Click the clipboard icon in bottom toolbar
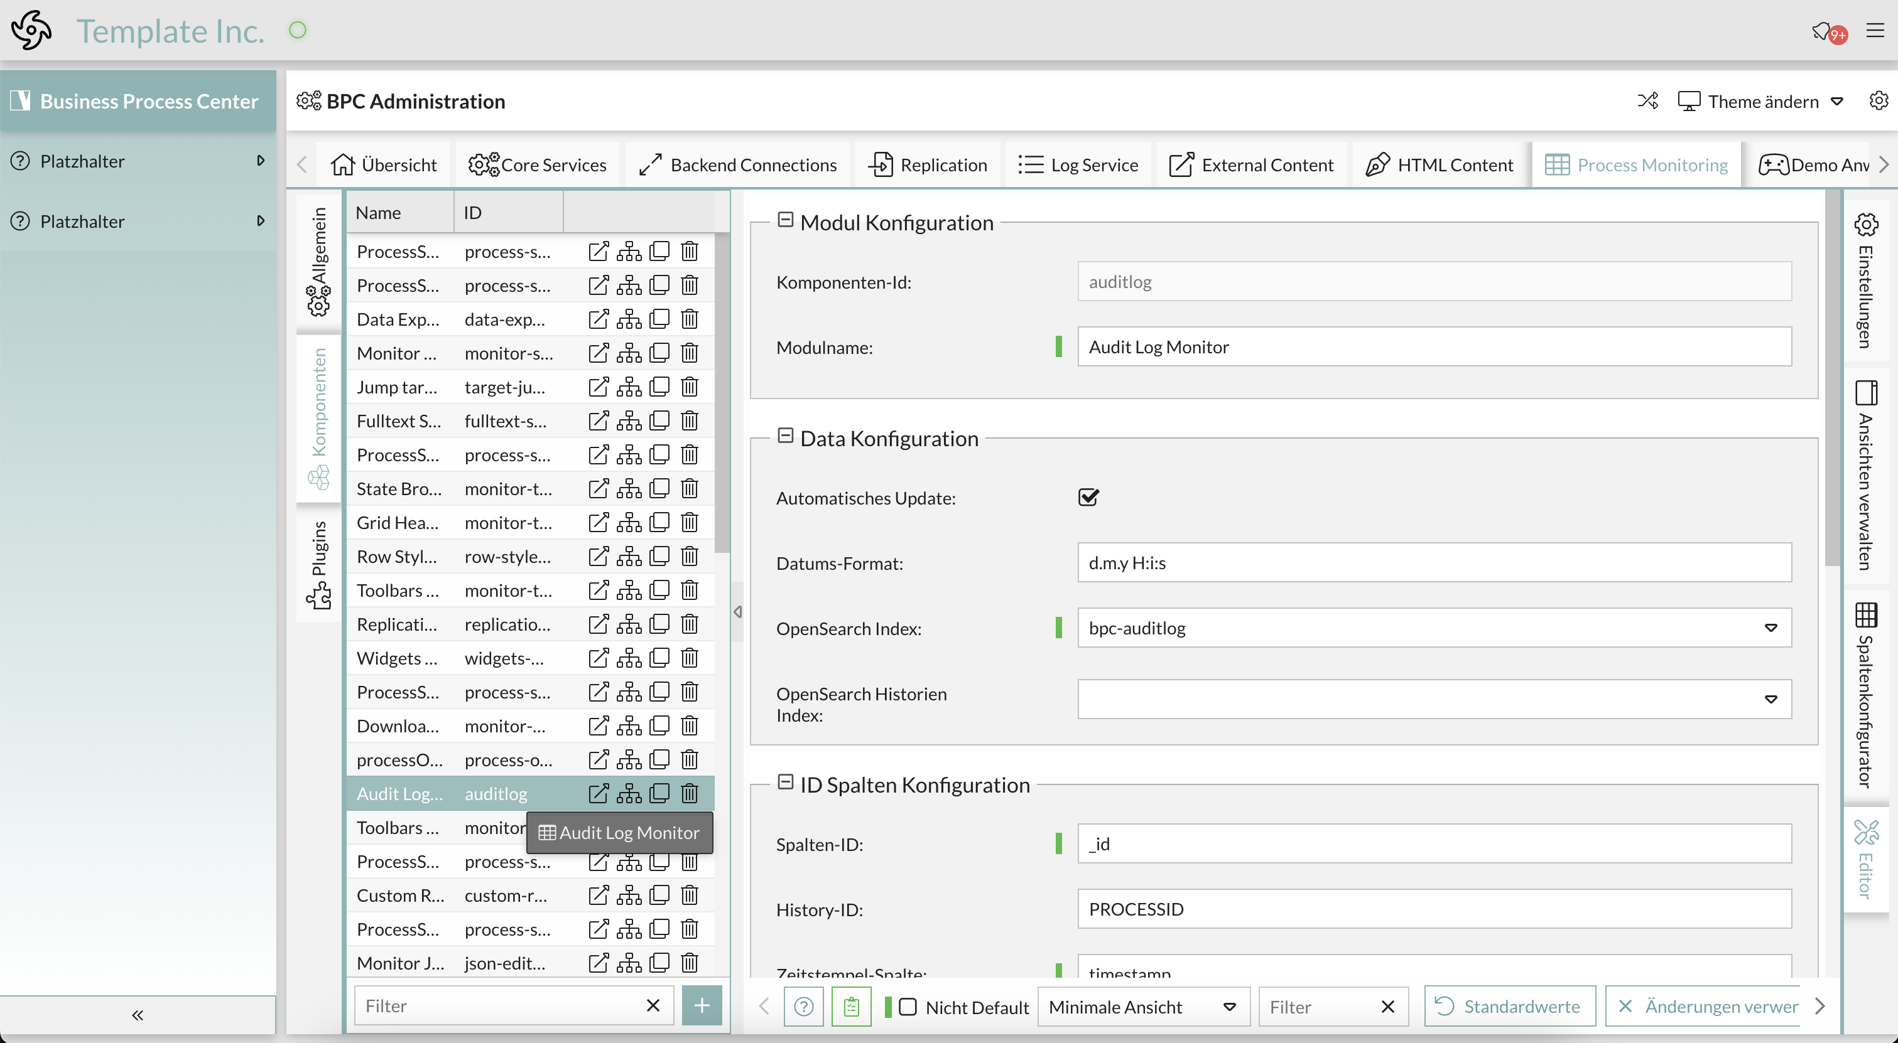The width and height of the screenshot is (1898, 1043). tap(851, 1006)
